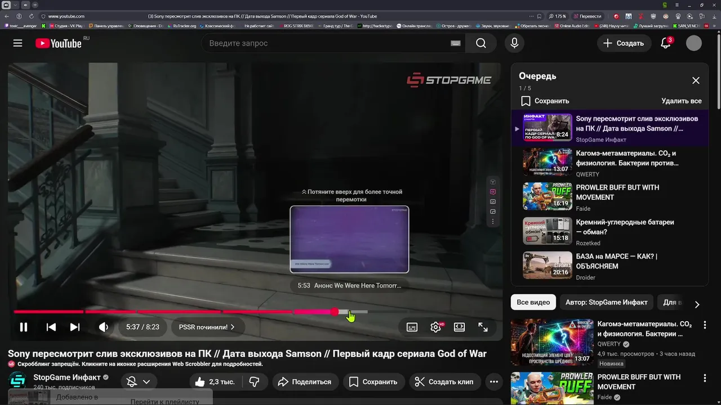Open options for Кагомэ recommended video

coord(705,325)
